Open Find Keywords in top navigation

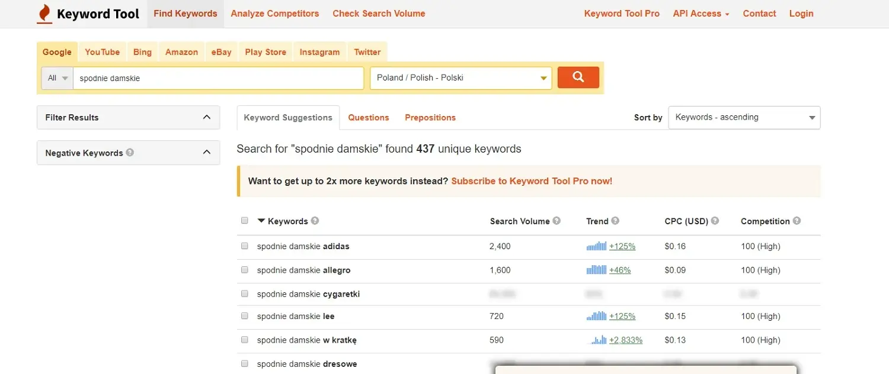186,14
